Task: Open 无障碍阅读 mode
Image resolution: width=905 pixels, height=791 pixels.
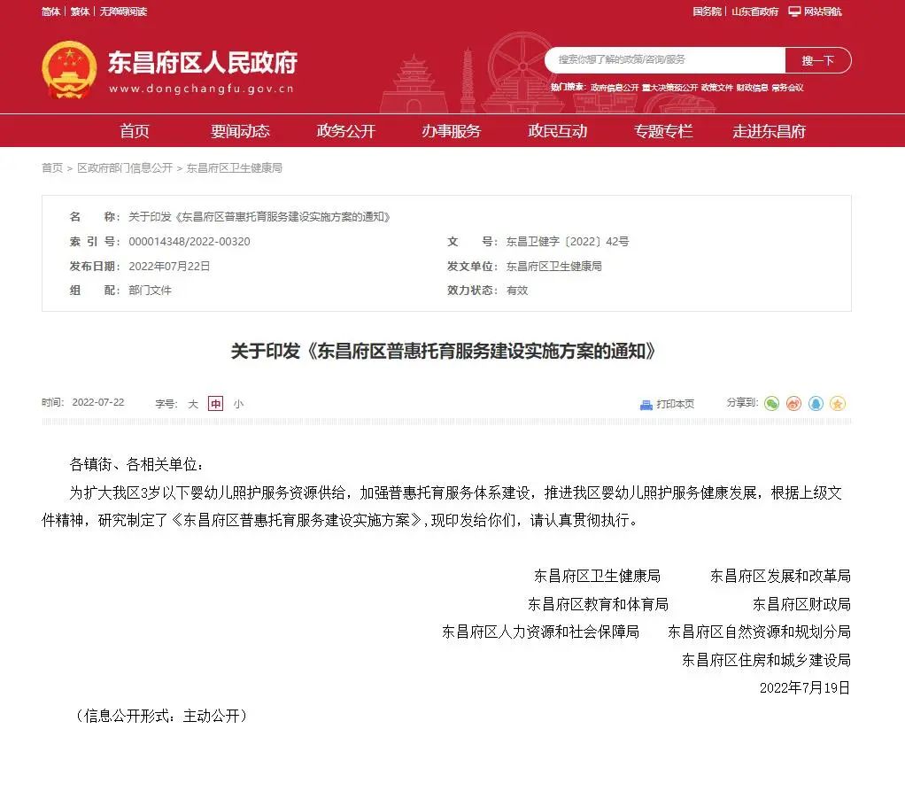Action: pyautogui.click(x=123, y=12)
